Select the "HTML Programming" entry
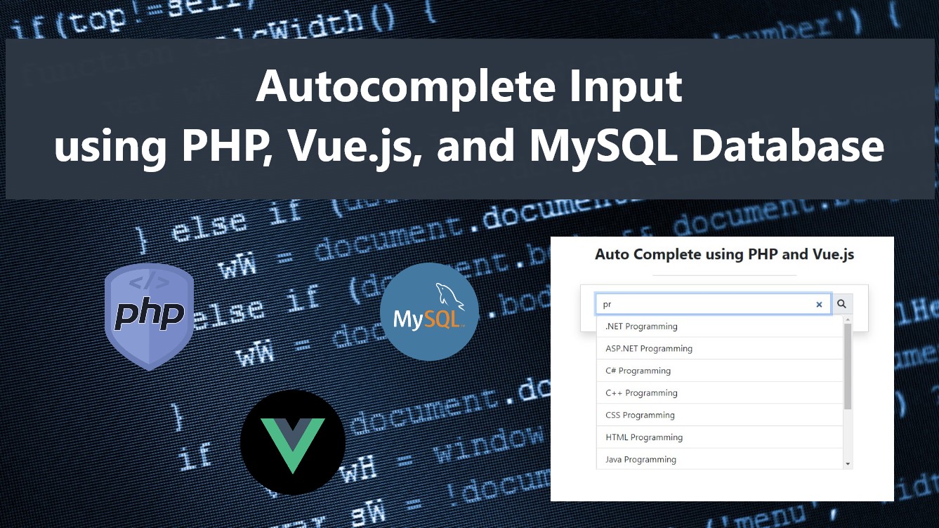This screenshot has height=528, width=939. [643, 437]
